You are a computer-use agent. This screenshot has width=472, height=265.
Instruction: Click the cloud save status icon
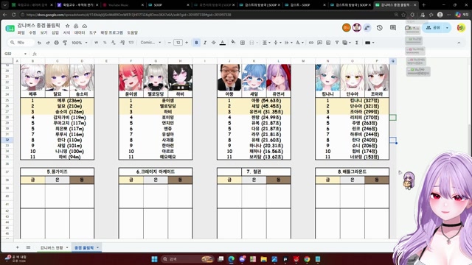[85, 26]
